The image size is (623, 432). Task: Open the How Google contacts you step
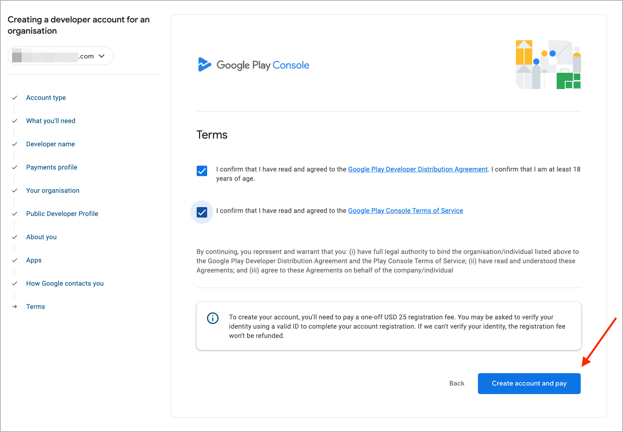point(65,283)
